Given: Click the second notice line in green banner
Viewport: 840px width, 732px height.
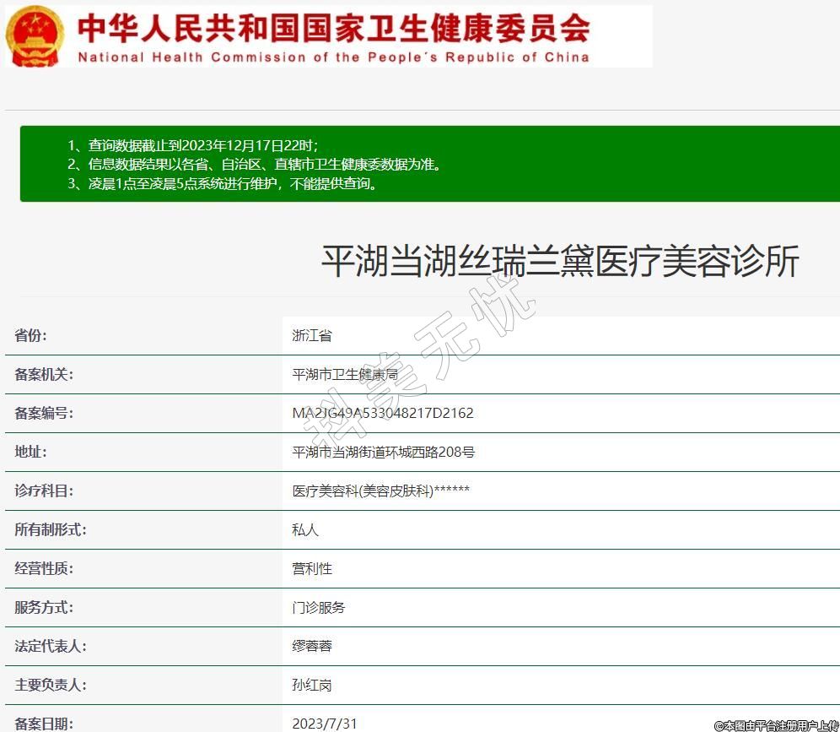Looking at the screenshot, I should click(254, 165).
